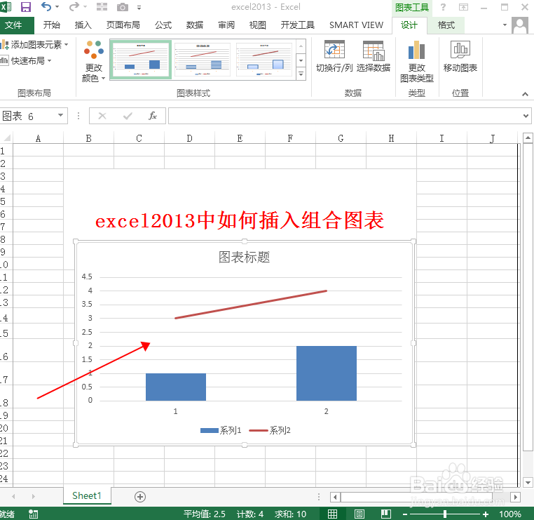
Task: Switch to the 开发工具 tab
Action: coord(297,25)
